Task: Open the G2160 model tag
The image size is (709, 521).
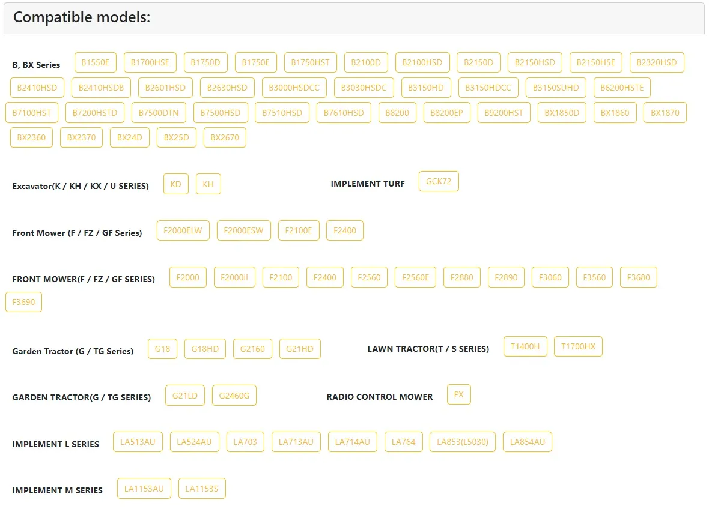Action: click(x=253, y=349)
